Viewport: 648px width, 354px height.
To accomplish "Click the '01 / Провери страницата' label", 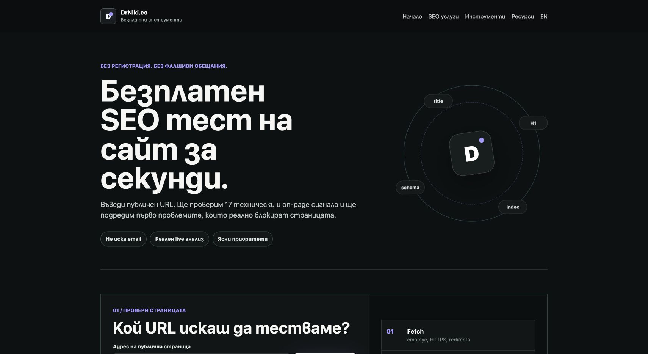I will [149, 310].
